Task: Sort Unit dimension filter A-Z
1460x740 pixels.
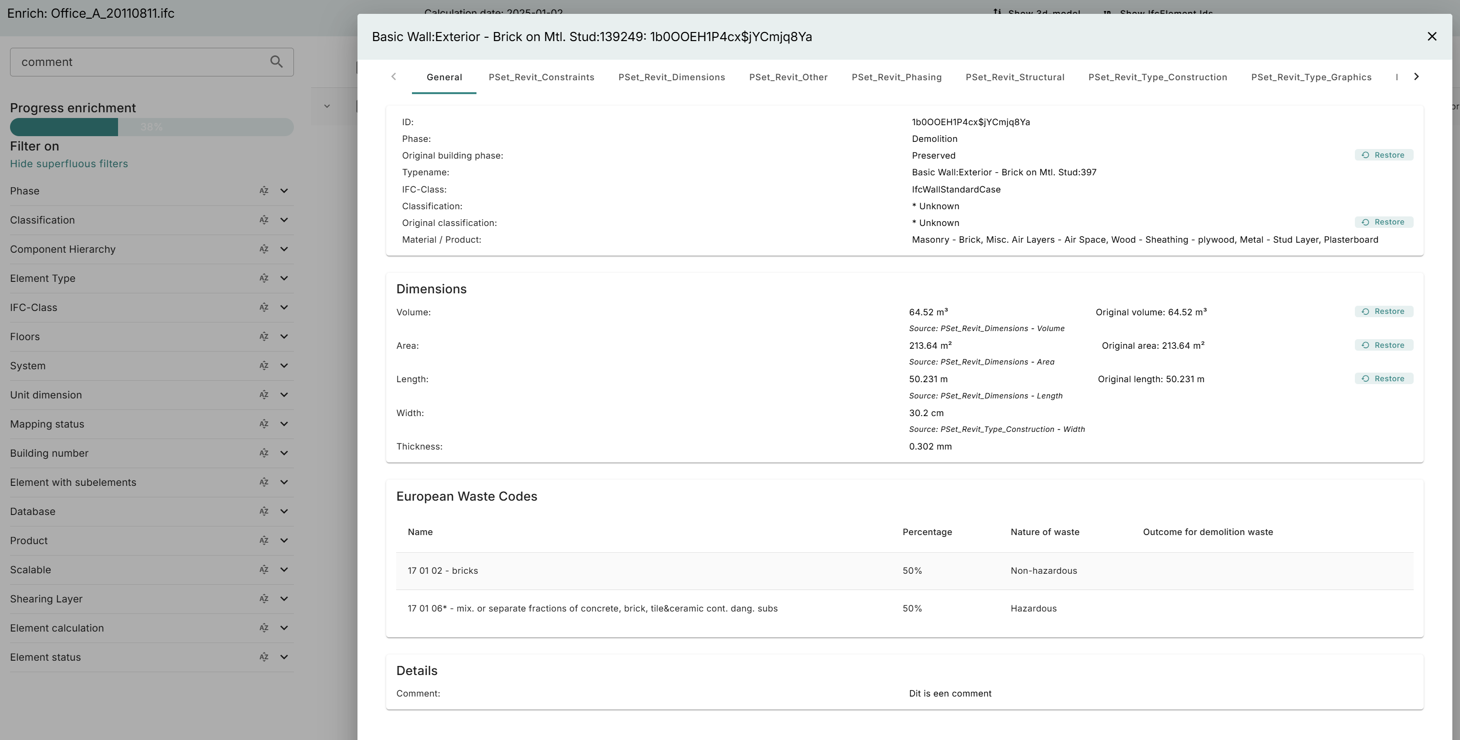Action: (x=263, y=395)
